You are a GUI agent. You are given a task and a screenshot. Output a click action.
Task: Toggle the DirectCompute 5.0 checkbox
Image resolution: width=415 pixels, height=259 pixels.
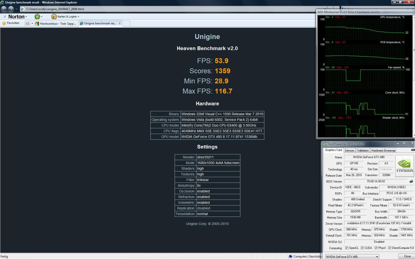(x=390, y=248)
